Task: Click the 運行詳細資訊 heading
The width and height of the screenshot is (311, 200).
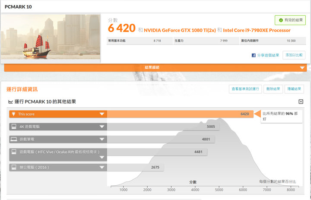Action: (x=22, y=89)
